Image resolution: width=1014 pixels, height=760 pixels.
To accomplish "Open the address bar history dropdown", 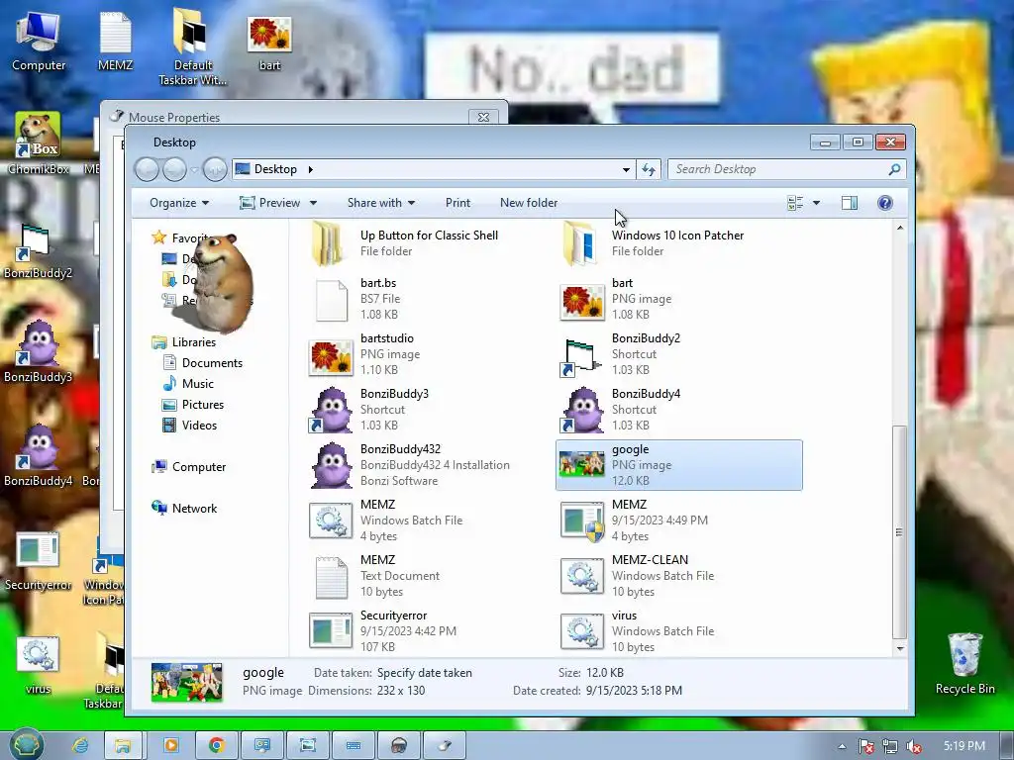I will tap(626, 169).
